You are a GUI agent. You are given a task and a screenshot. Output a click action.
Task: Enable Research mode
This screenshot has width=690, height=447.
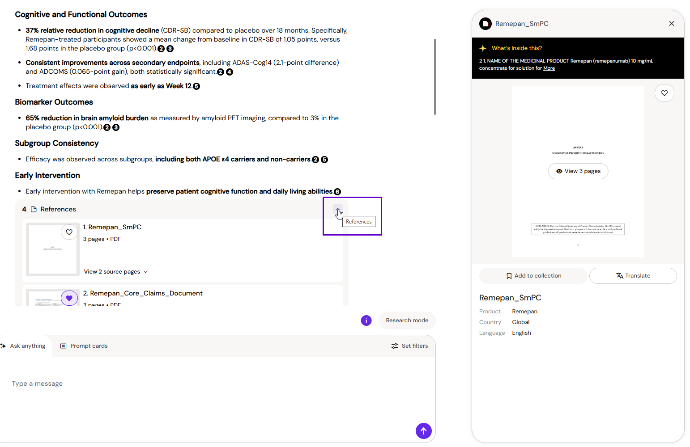[407, 320]
